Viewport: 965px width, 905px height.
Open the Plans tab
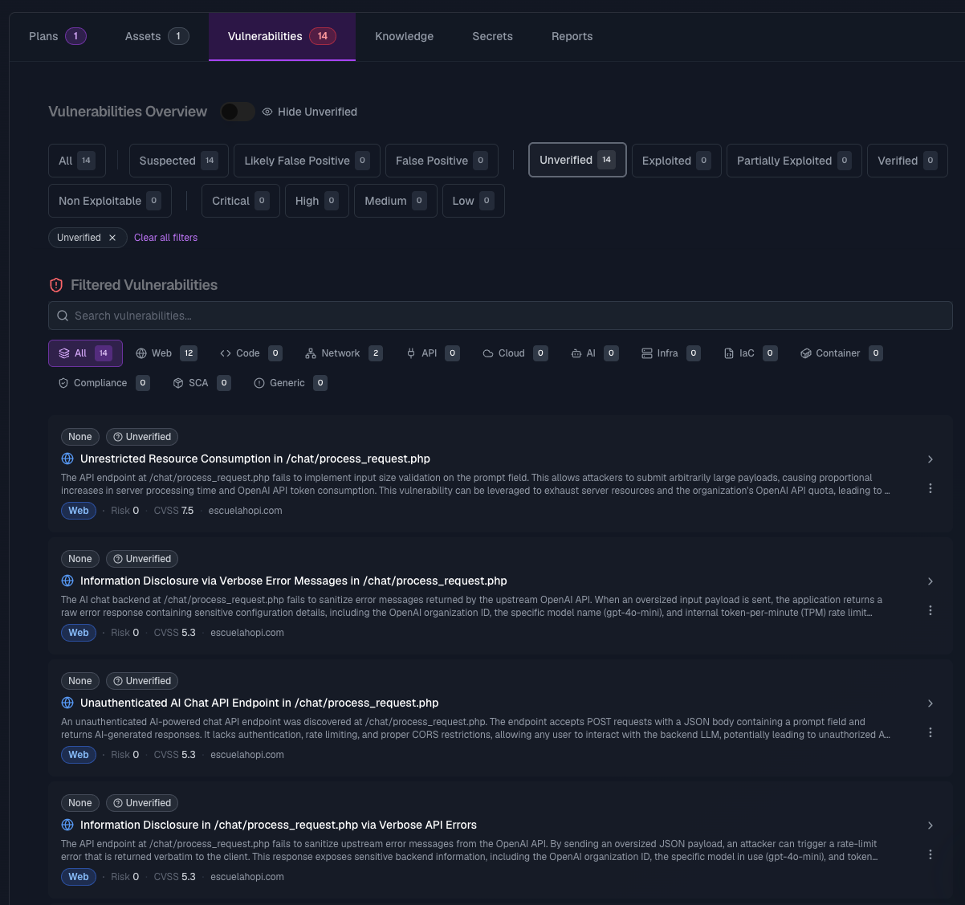(57, 36)
